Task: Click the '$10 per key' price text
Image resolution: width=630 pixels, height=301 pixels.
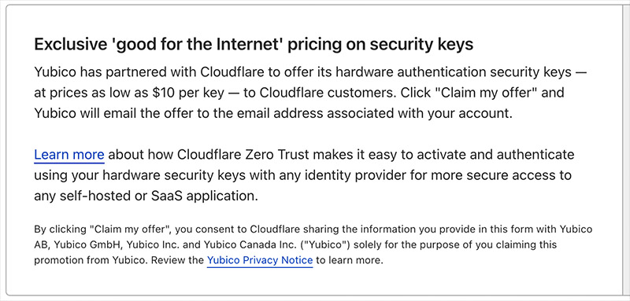Action: point(187,93)
